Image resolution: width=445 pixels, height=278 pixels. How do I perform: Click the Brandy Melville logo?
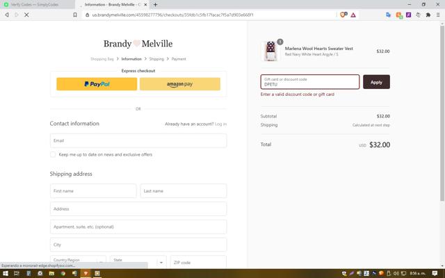coord(138,43)
